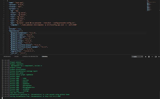The image size is (160, 99).
Task: Click the "pwa" script entry
Action: tap(43, 23)
